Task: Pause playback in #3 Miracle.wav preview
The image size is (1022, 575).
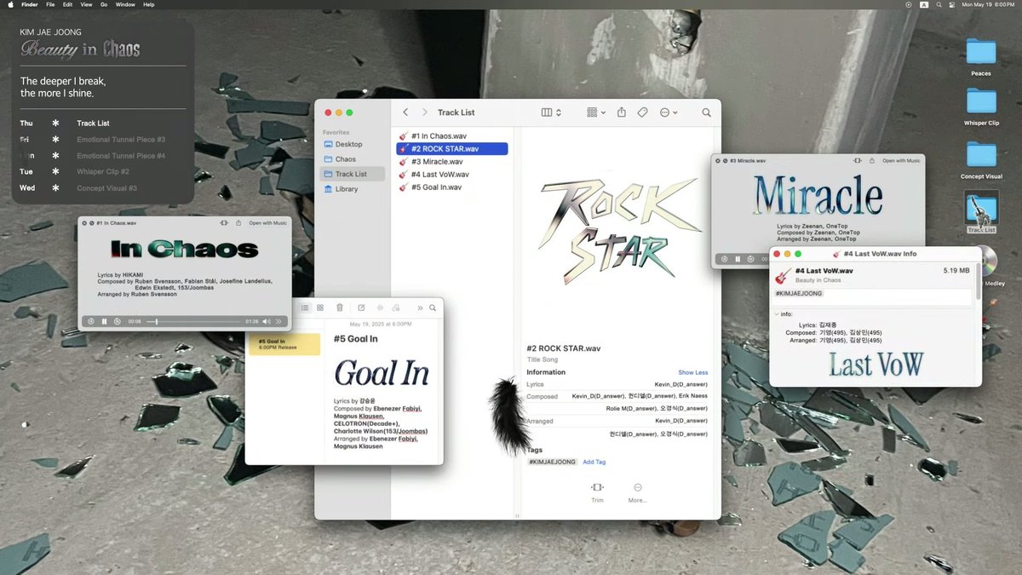Action: 738,258
